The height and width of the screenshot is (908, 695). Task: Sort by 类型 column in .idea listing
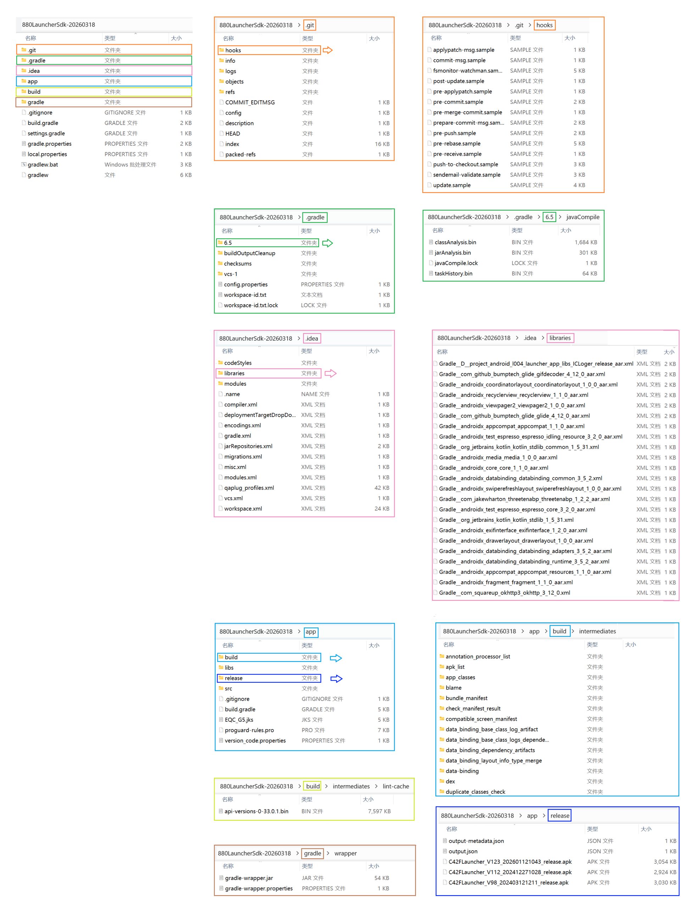tap(306, 351)
